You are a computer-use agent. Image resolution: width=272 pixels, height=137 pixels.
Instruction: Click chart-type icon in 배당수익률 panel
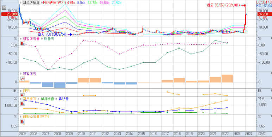click(23, 122)
